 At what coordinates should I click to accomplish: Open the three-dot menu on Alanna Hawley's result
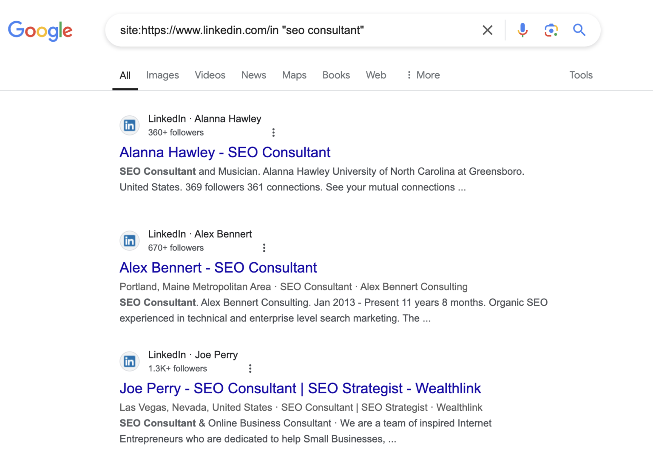coord(273,132)
